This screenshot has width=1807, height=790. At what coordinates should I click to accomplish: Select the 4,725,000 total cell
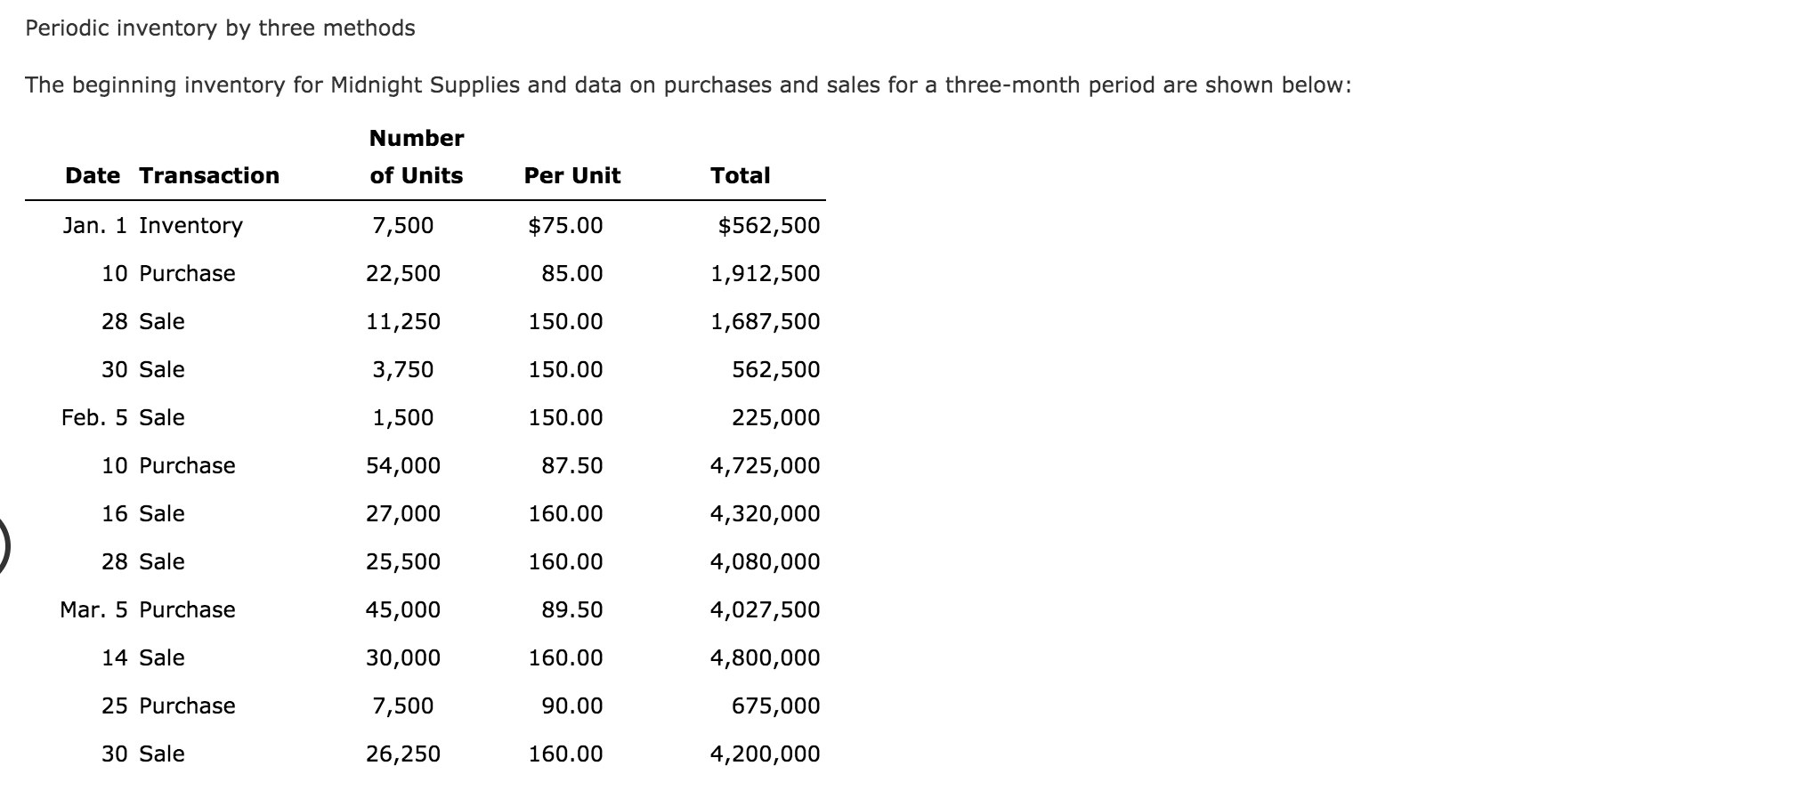tap(765, 465)
